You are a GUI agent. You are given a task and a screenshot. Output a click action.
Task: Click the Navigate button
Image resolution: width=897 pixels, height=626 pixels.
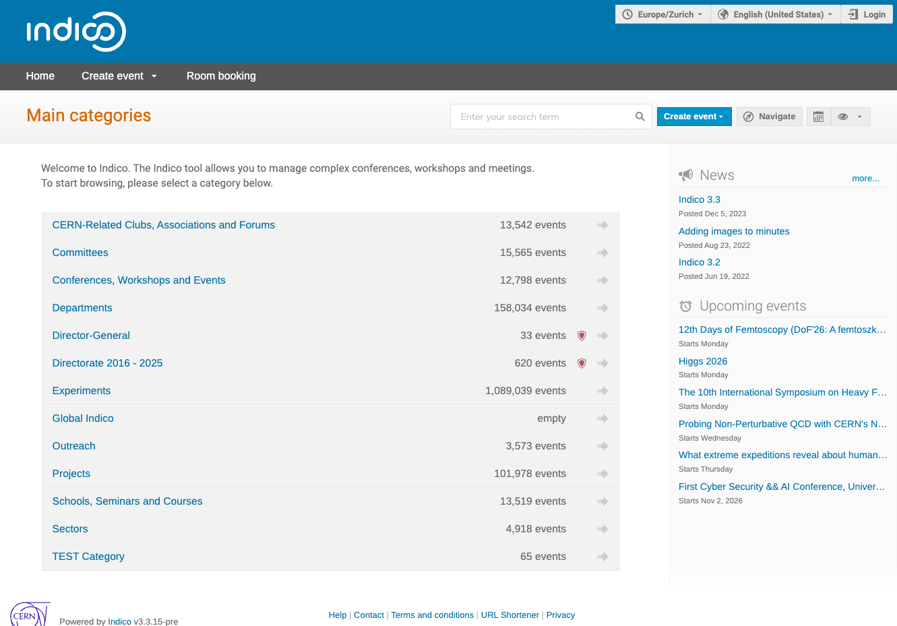click(x=770, y=117)
